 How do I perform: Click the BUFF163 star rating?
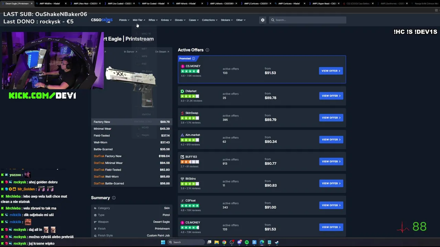pyautogui.click(x=190, y=162)
